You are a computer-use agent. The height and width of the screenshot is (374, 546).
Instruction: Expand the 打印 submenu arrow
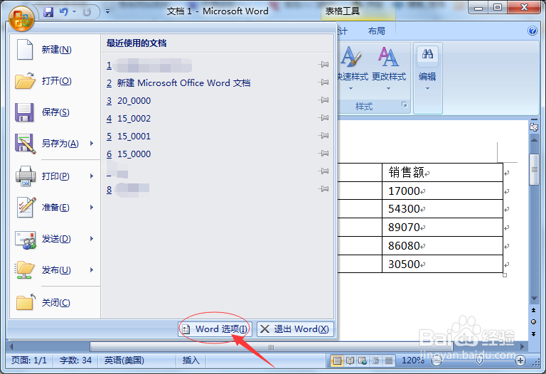[92, 176]
